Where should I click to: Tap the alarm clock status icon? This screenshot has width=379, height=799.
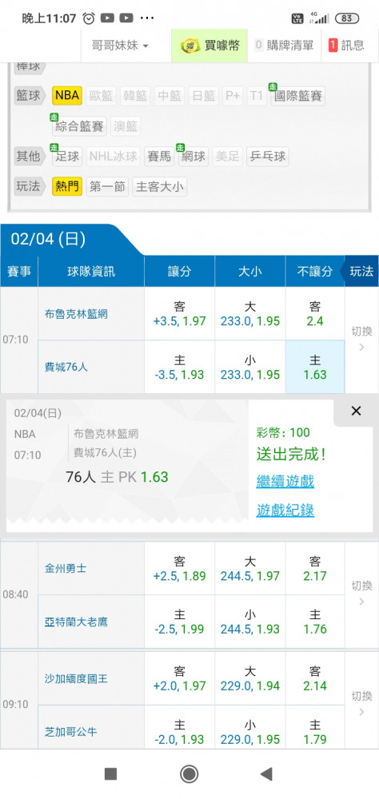click(89, 18)
